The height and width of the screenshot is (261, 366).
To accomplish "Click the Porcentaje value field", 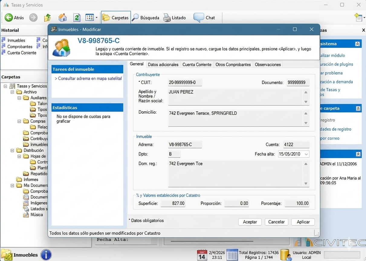I will click(x=297, y=204).
